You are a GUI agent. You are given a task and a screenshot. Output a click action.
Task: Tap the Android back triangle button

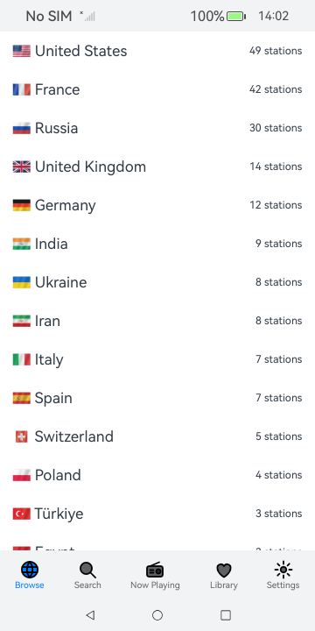pyautogui.click(x=90, y=615)
